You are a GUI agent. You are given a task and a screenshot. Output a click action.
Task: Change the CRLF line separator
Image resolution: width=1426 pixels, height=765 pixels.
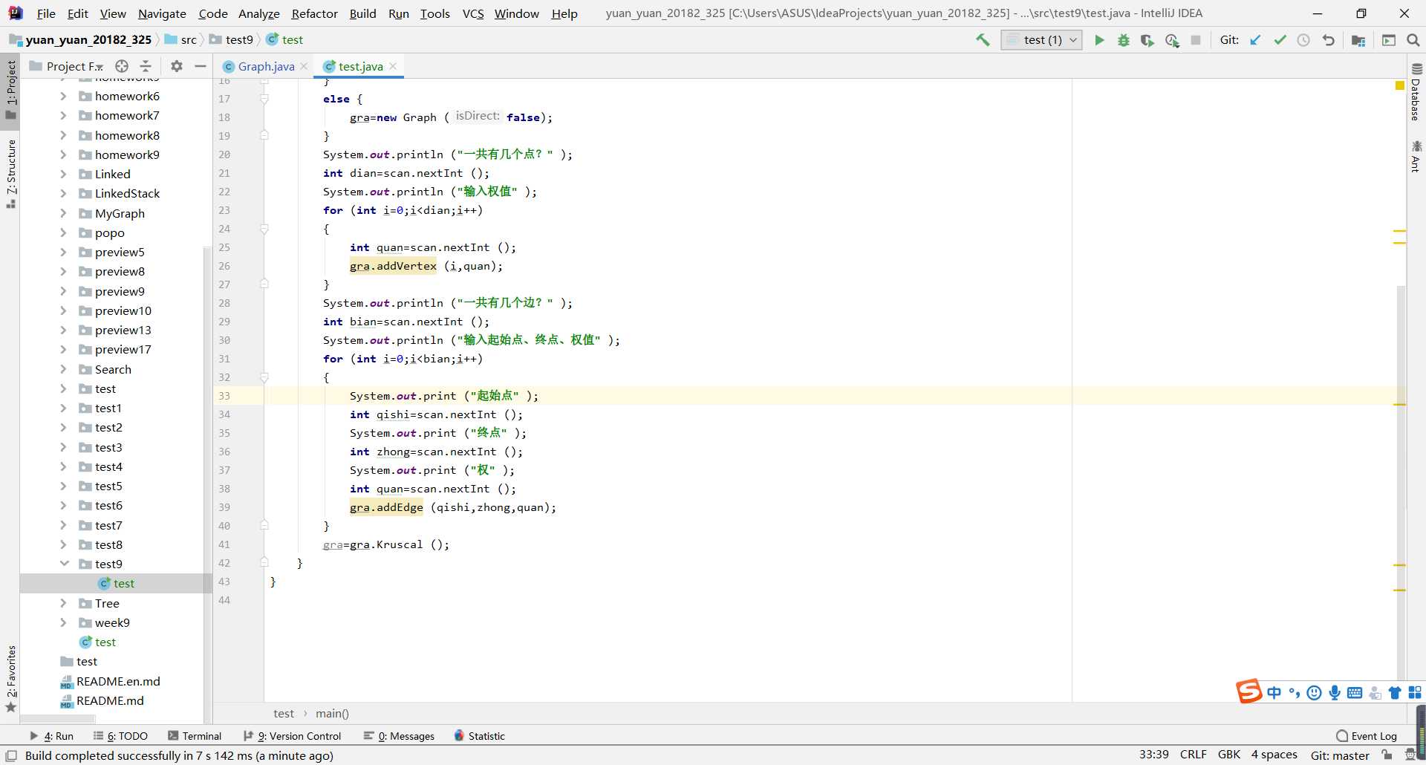[x=1194, y=755]
